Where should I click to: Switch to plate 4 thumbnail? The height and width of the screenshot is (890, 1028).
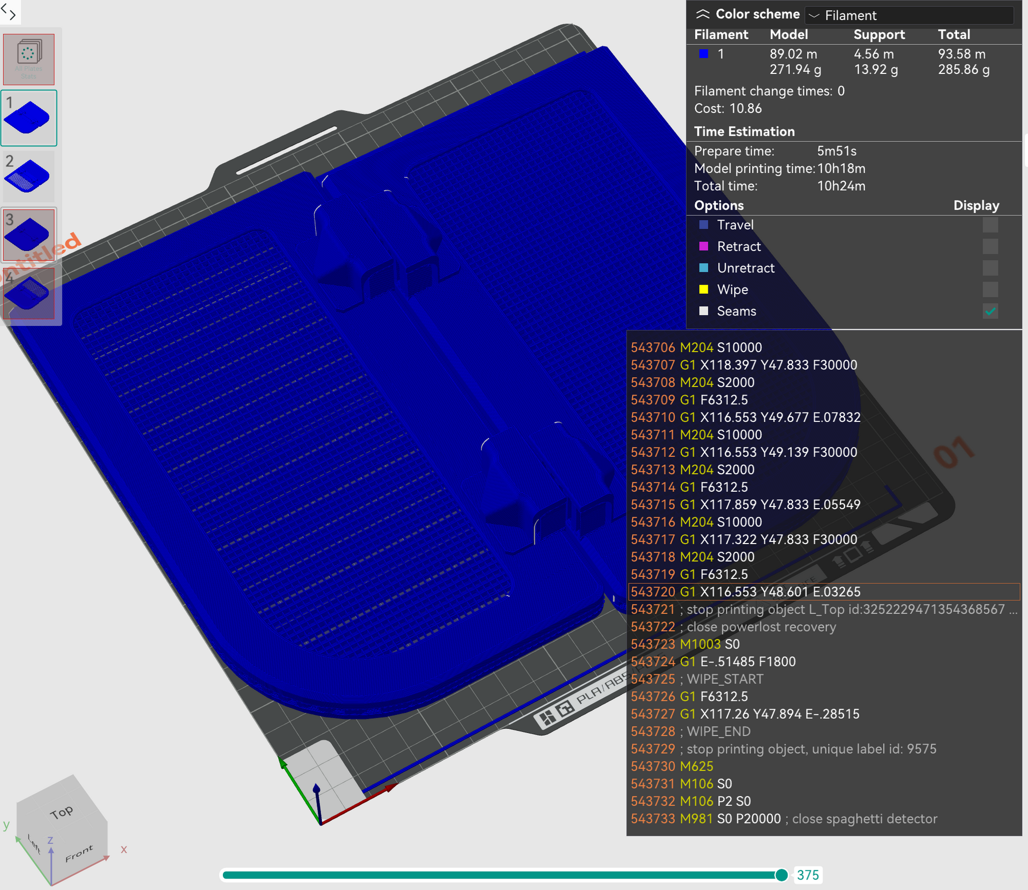pyautogui.click(x=29, y=294)
